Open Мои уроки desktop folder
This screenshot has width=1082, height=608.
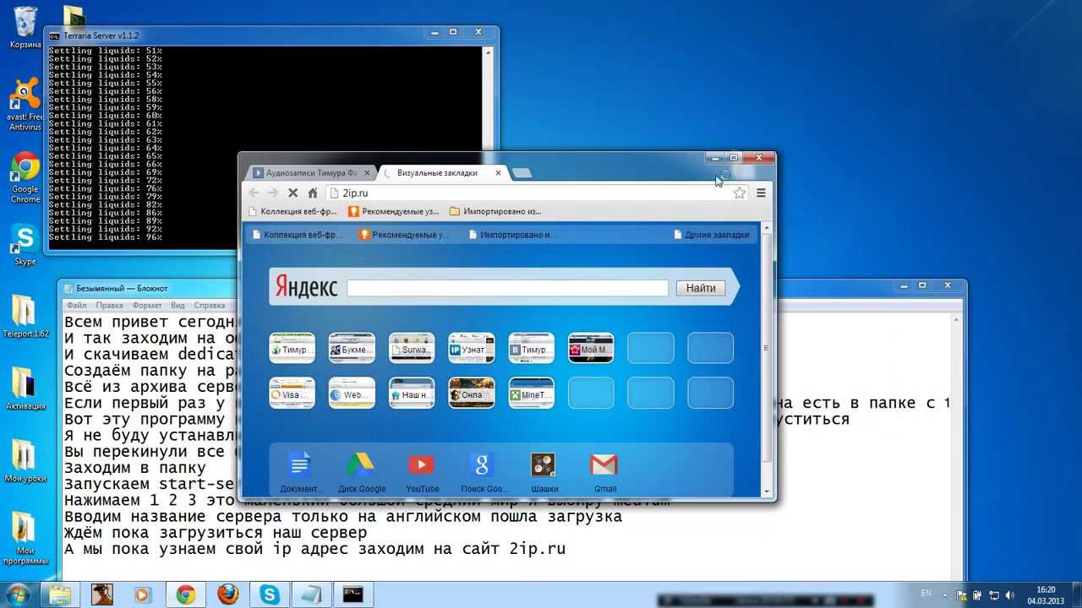click(x=25, y=461)
